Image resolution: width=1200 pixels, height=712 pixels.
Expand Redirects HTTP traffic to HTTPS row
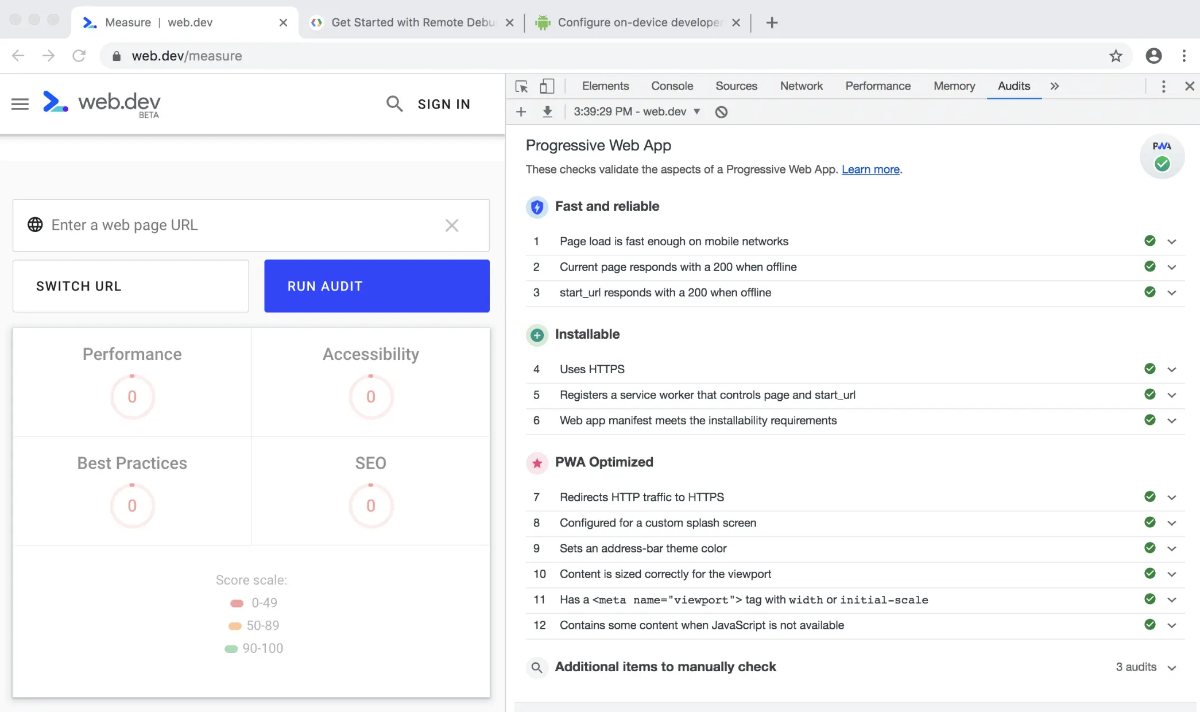point(1172,497)
